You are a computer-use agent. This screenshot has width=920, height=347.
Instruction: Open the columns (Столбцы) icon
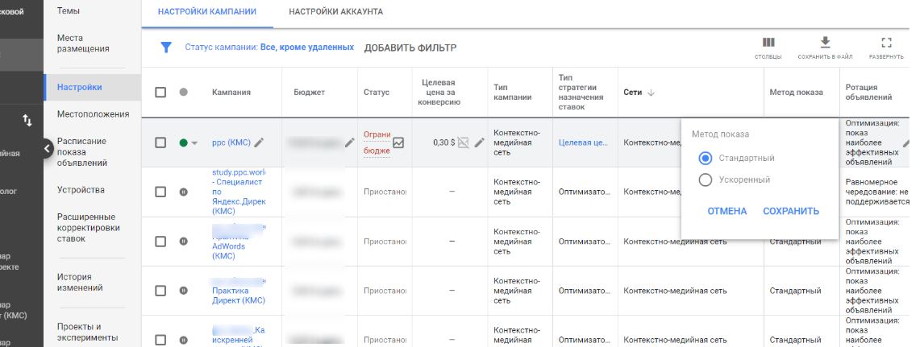tap(768, 43)
